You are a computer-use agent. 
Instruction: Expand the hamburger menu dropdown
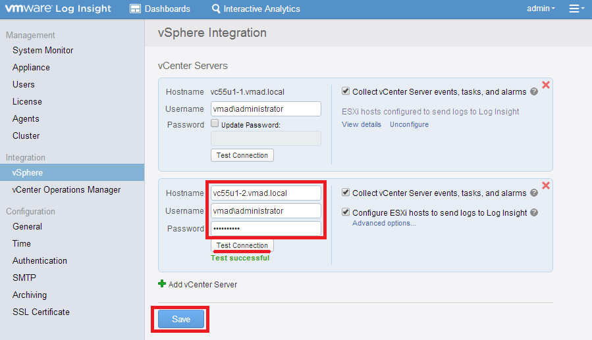pyautogui.click(x=576, y=9)
